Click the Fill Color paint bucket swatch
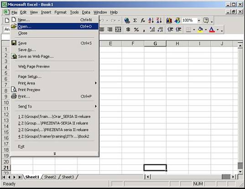Viewport: 245px width, 189px height. coord(200,29)
